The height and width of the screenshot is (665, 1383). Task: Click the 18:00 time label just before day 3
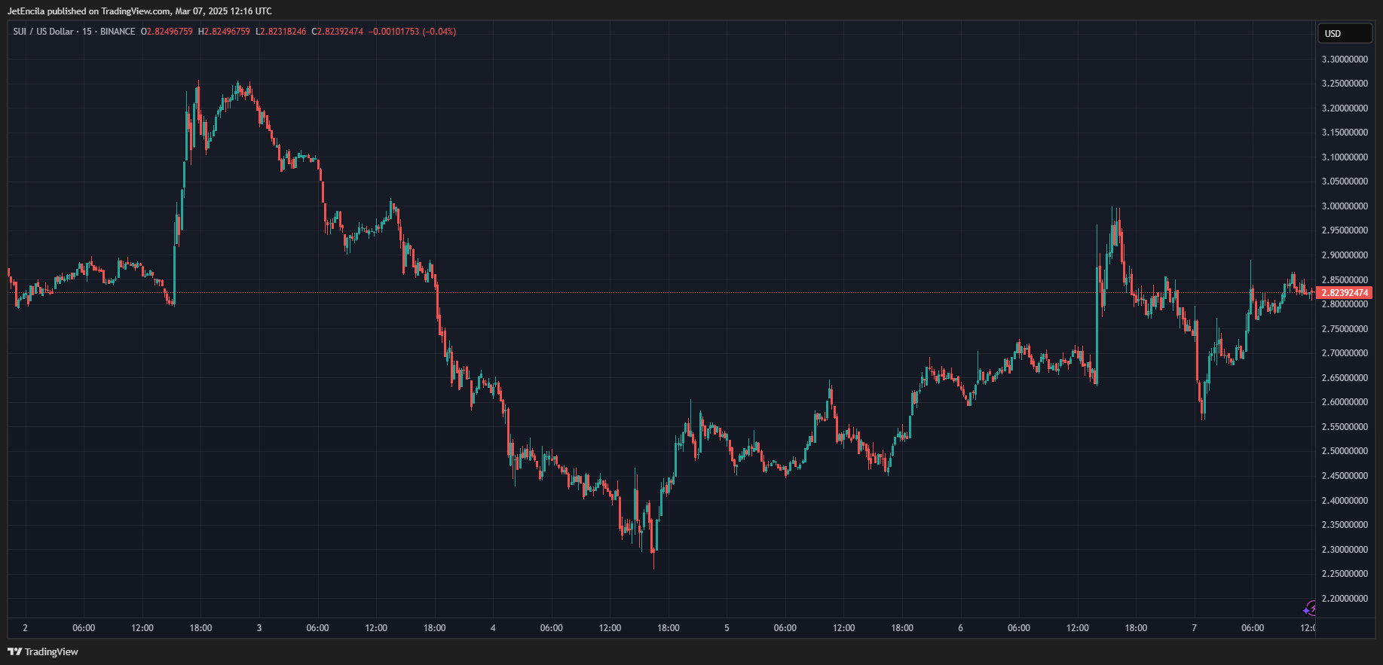click(x=200, y=628)
